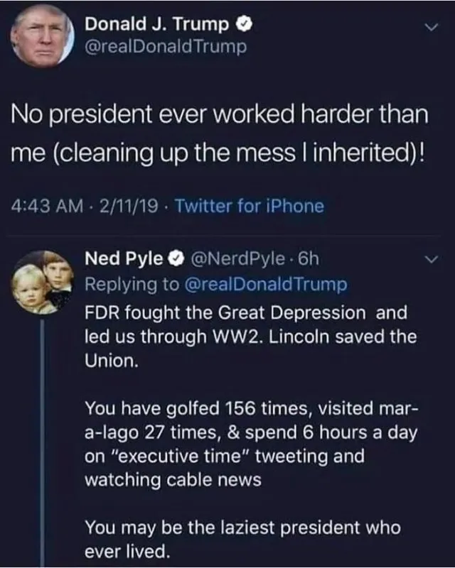The width and height of the screenshot is (455, 568).
Task: Click Ned Pyle's profile picture
Action: [x=42, y=282]
